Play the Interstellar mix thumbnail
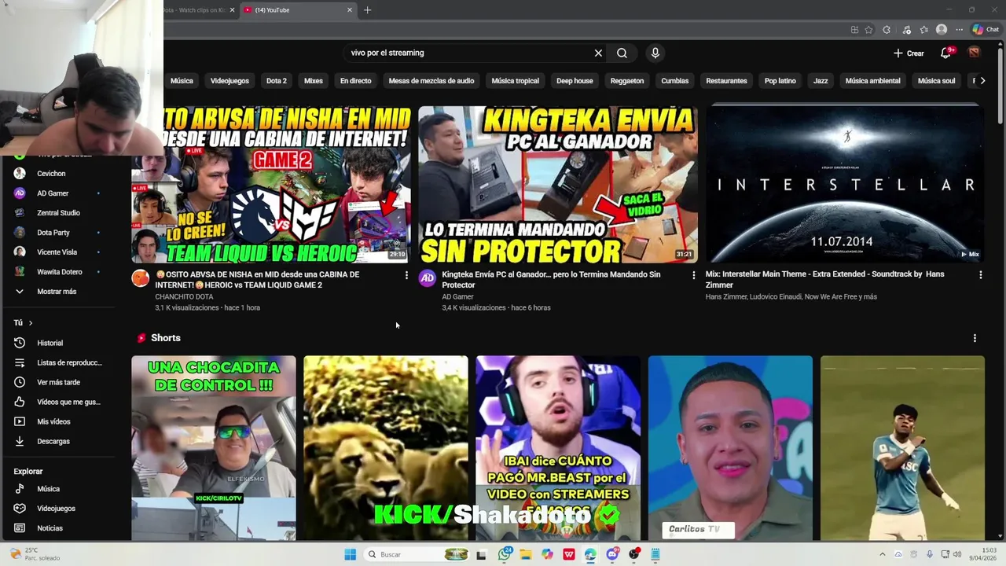The image size is (1006, 566). click(845, 184)
